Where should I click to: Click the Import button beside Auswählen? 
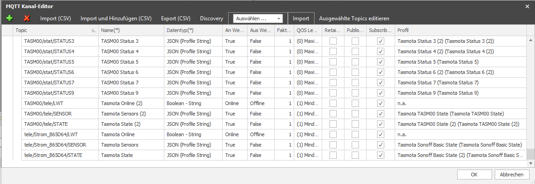coord(301,18)
